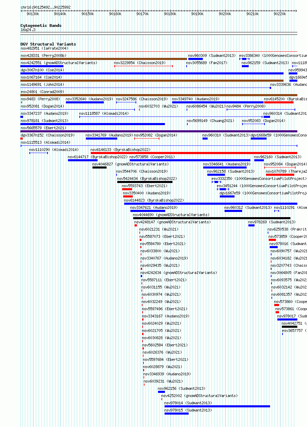Click nsv1115513 (Alsmadi2014) label

[45, 142]
